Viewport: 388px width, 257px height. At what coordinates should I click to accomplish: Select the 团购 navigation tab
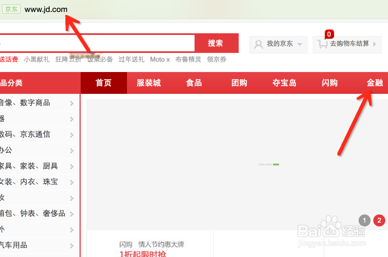[239, 83]
